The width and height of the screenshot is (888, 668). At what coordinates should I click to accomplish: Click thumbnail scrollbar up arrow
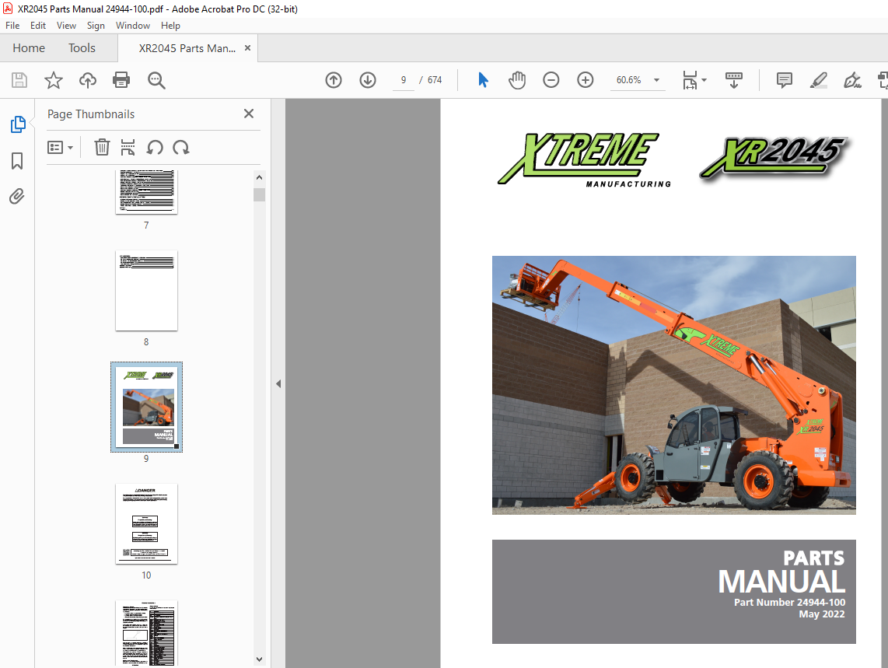(x=260, y=177)
